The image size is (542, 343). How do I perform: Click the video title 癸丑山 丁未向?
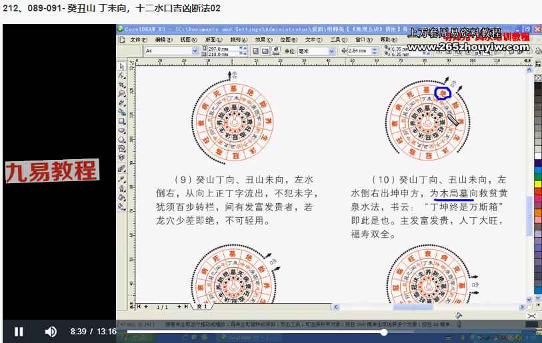97,8
